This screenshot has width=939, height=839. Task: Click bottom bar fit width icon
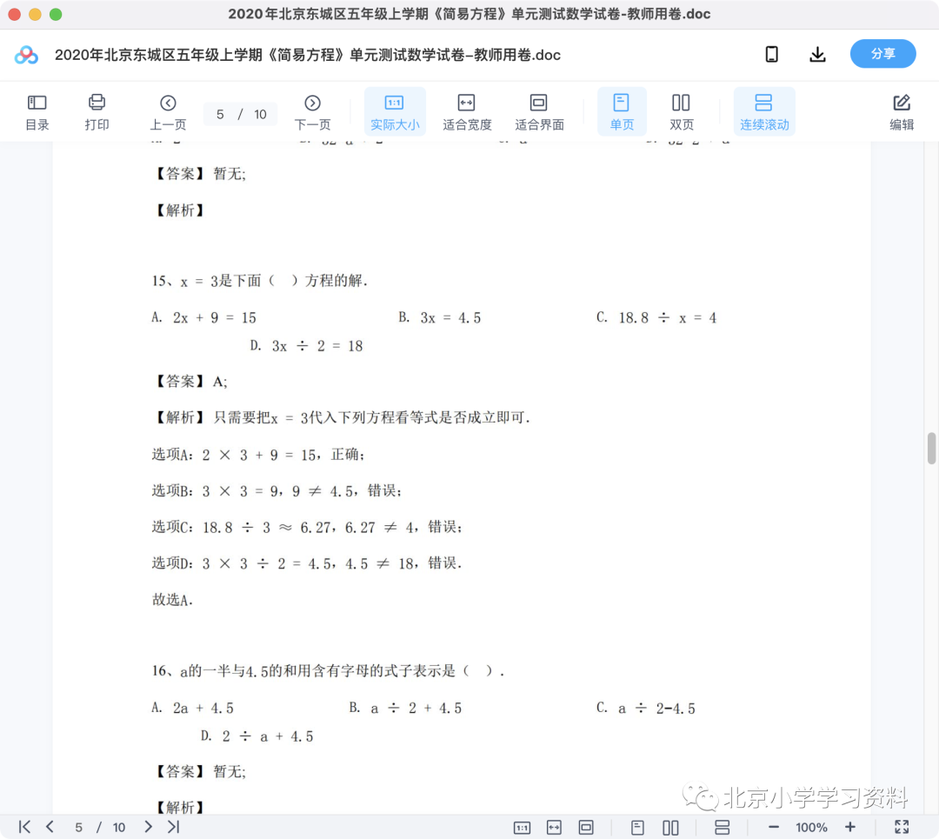tap(554, 828)
